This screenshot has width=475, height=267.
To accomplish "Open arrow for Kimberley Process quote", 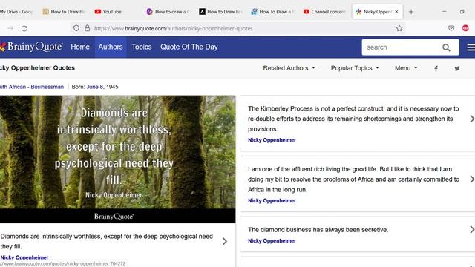I will (472, 119).
